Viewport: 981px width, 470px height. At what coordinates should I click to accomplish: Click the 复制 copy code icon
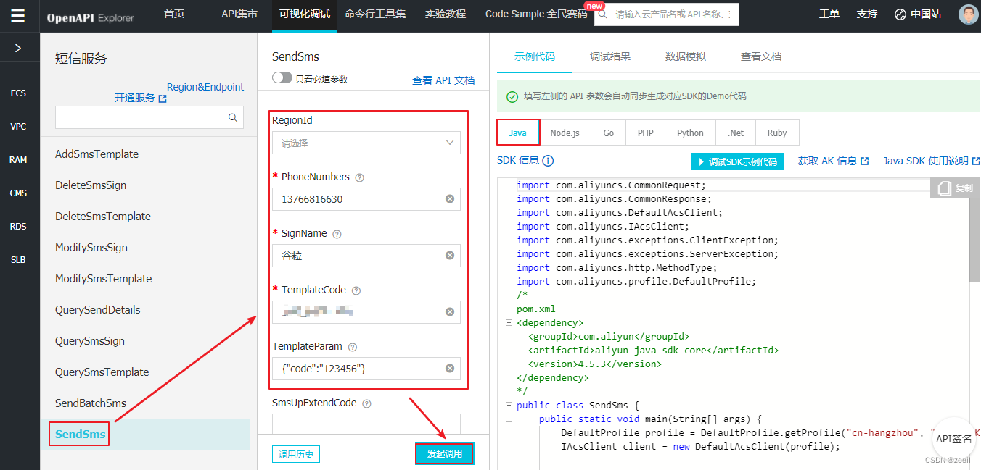pyautogui.click(x=944, y=188)
